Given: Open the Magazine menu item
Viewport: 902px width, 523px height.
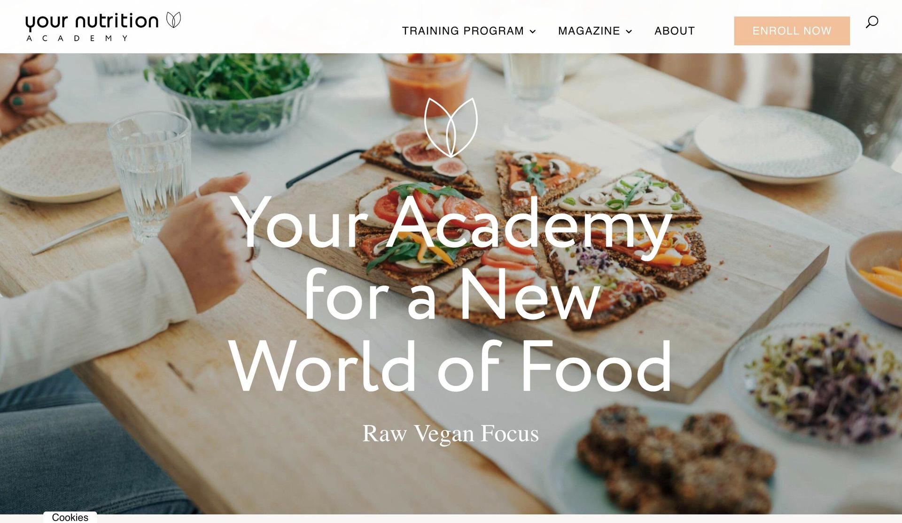Looking at the screenshot, I should pos(589,31).
